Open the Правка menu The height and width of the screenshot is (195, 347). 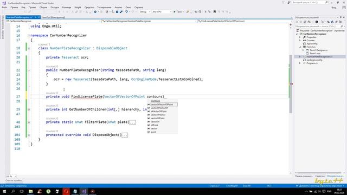tap(14, 7)
